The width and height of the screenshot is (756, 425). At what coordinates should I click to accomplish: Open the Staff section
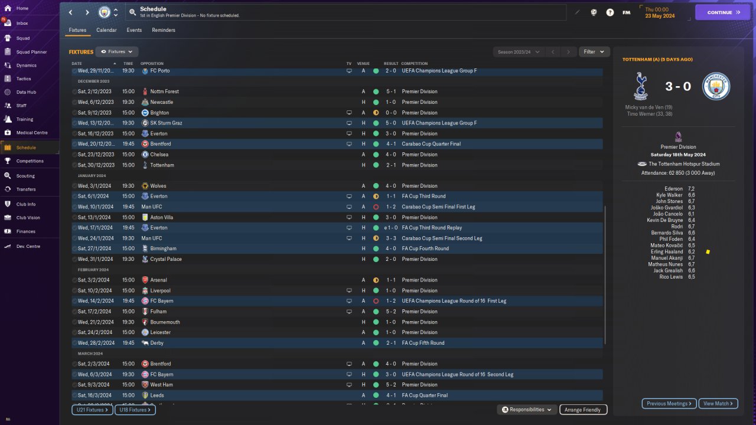click(x=21, y=106)
